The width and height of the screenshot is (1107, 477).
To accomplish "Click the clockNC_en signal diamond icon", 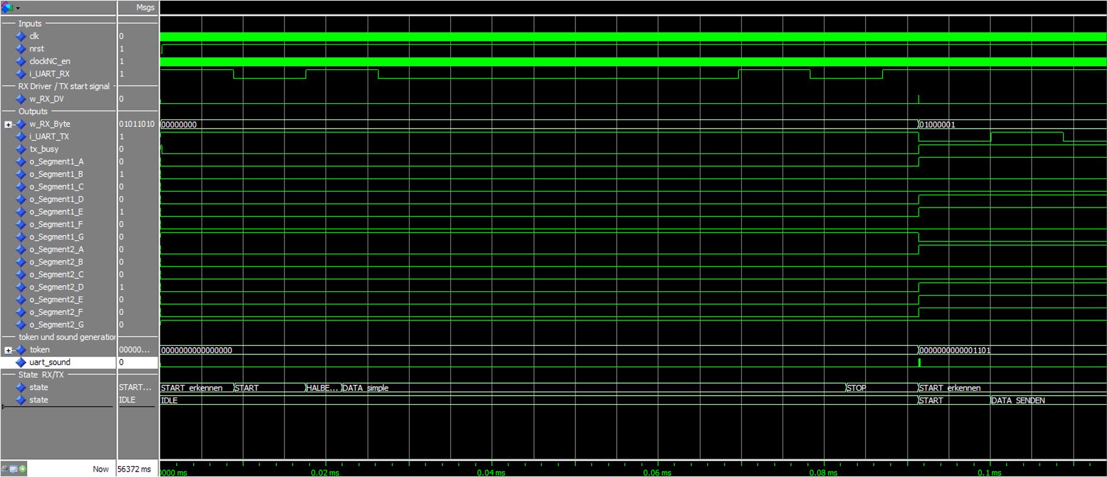I will [21, 61].
